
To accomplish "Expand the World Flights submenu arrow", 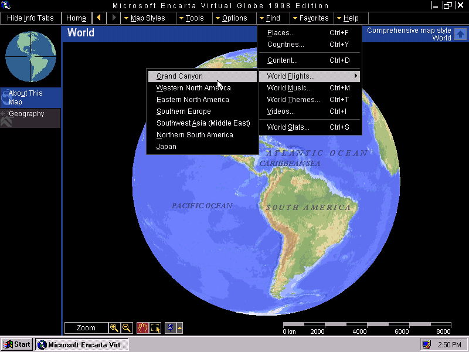I will coord(355,76).
